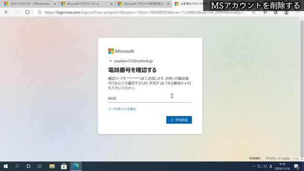Open Task View on taskbar
Image resolution: width=304 pixels, height=171 pixels.
(x=40, y=166)
